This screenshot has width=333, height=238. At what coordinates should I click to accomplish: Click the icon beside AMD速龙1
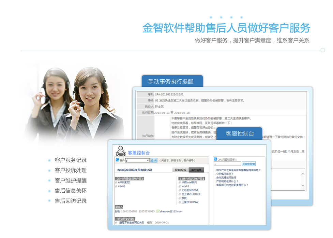click(116, 183)
